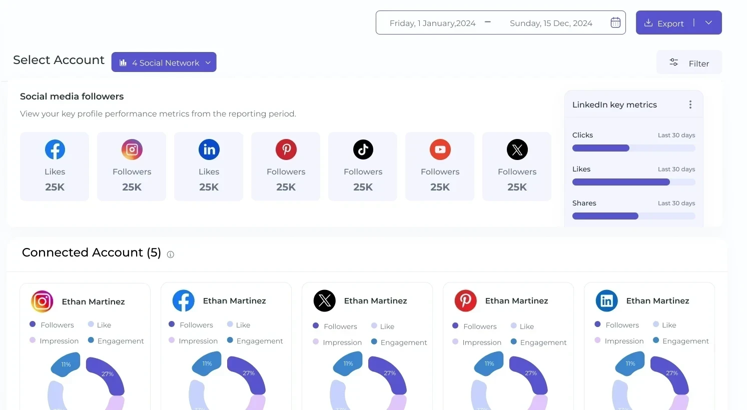747x410 pixels.
Task: Click Last 30 days beside Clicks
Action: pyautogui.click(x=676, y=135)
